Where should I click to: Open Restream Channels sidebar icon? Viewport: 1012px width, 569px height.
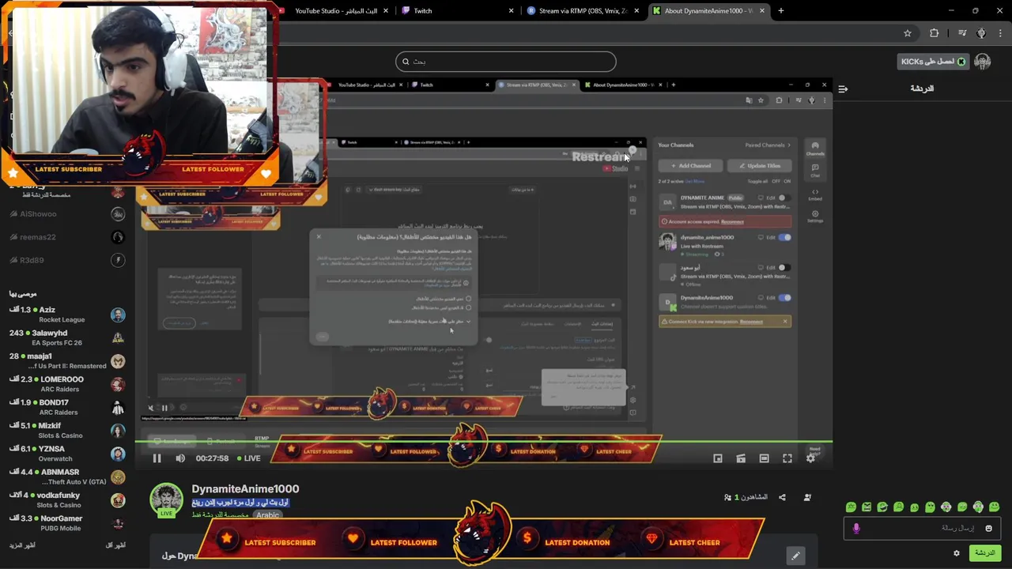click(814, 149)
